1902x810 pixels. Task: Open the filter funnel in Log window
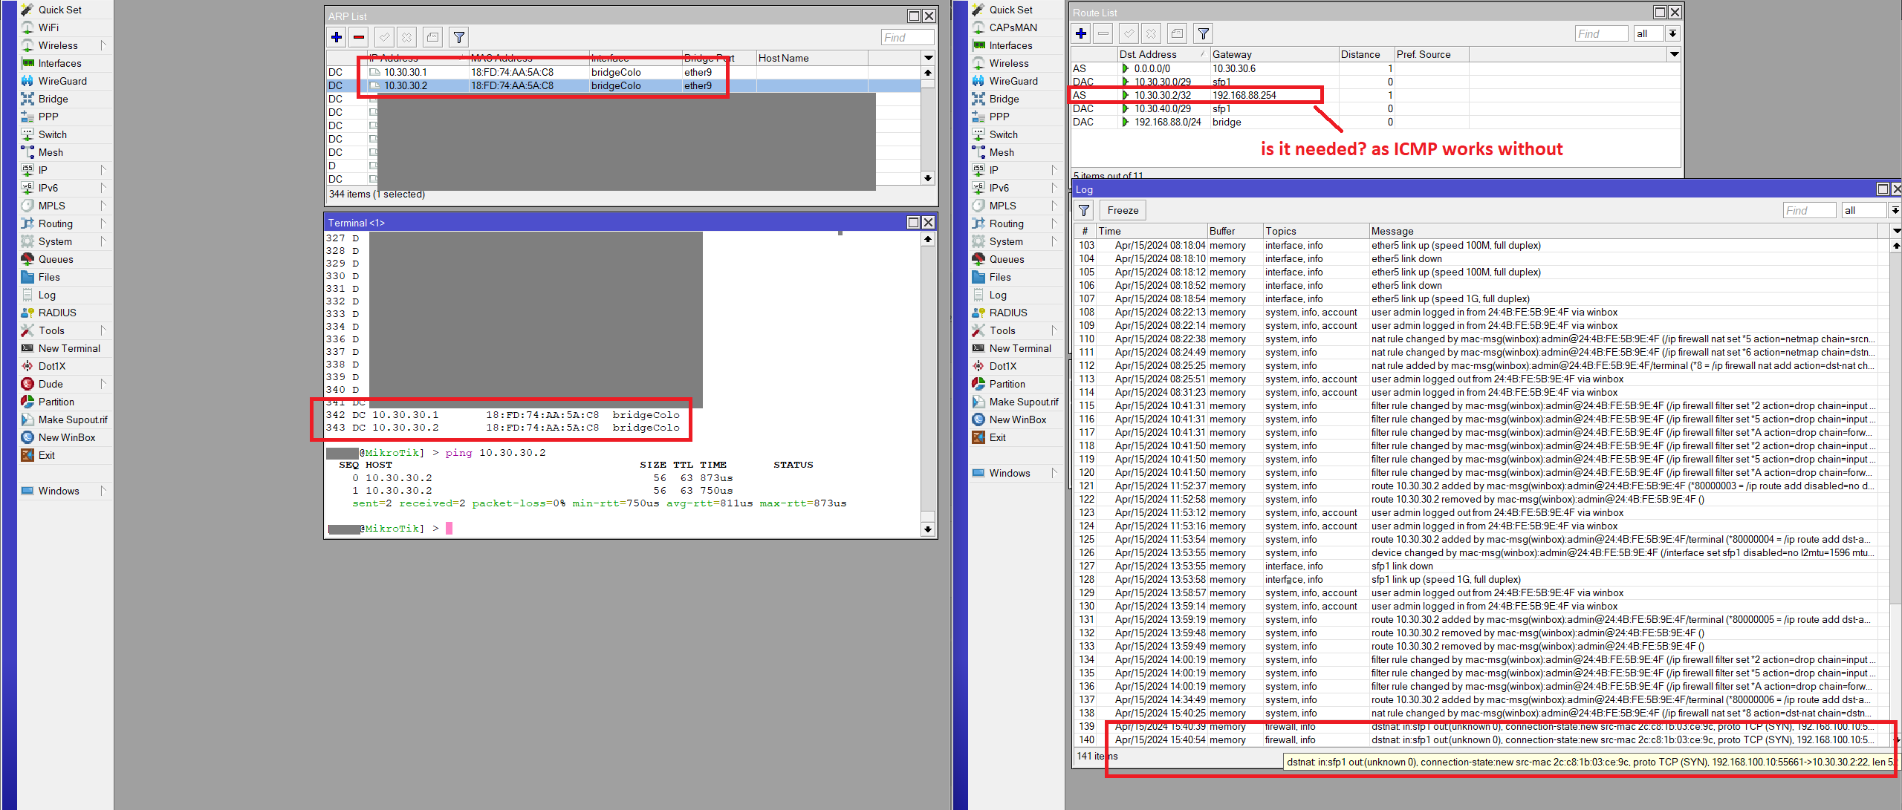[x=1084, y=210]
